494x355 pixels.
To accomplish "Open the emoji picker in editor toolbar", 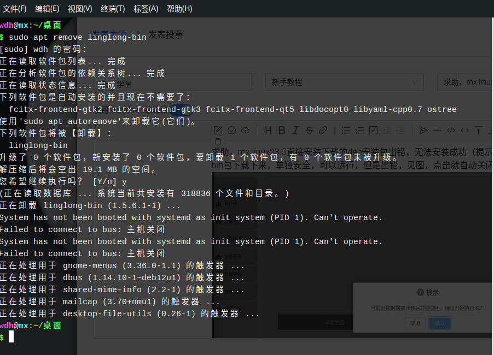I will [231, 130].
